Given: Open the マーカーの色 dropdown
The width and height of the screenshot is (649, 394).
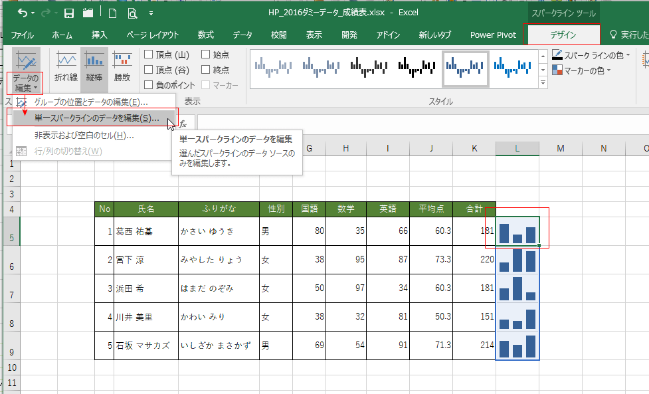Looking at the screenshot, I should (x=608, y=70).
